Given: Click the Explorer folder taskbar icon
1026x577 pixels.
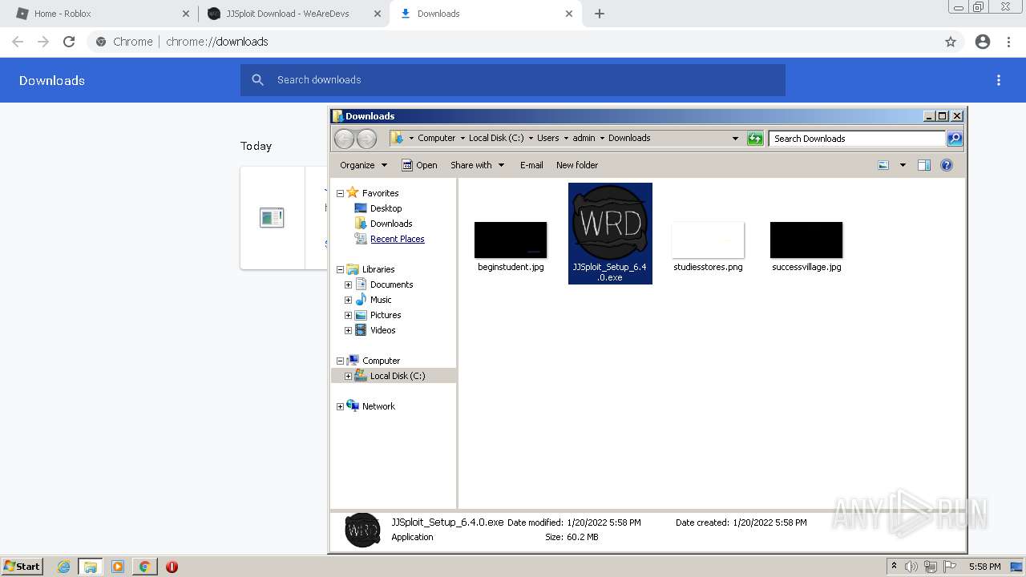Looking at the screenshot, I should point(91,567).
